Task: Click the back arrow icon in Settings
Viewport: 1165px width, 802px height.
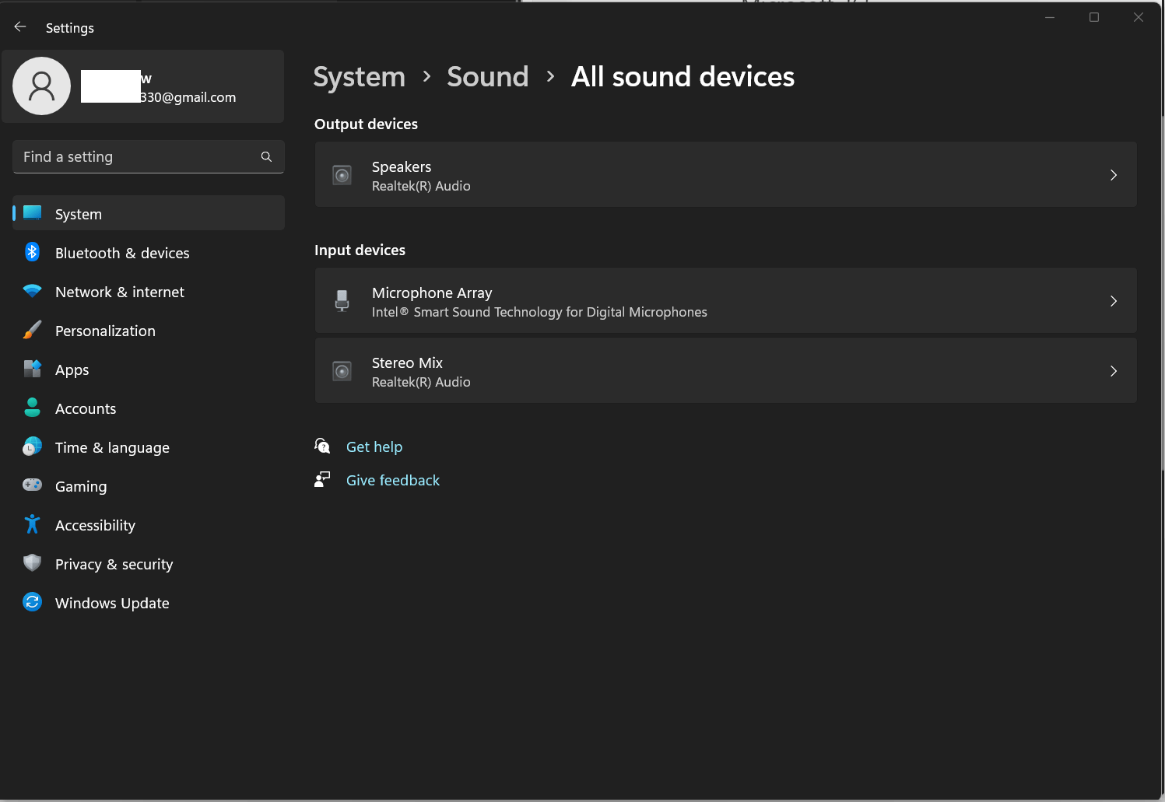Action: (x=20, y=27)
